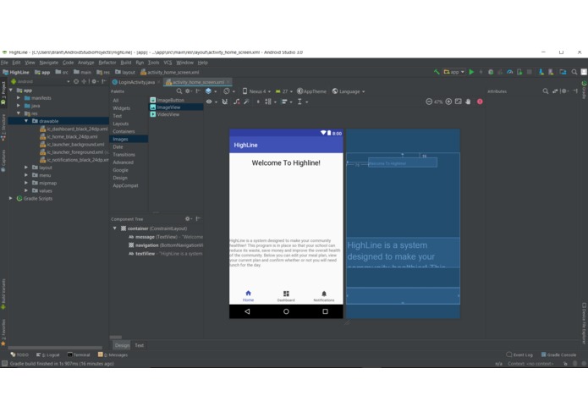Zoom out the design preview
588x418 pixels.
point(429,102)
